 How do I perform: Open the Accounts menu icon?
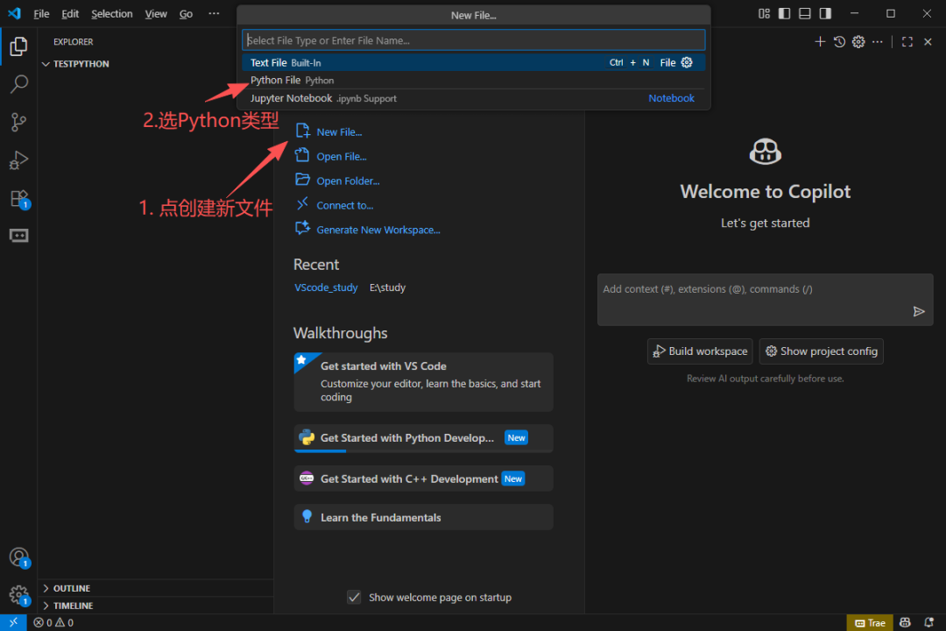coord(18,557)
